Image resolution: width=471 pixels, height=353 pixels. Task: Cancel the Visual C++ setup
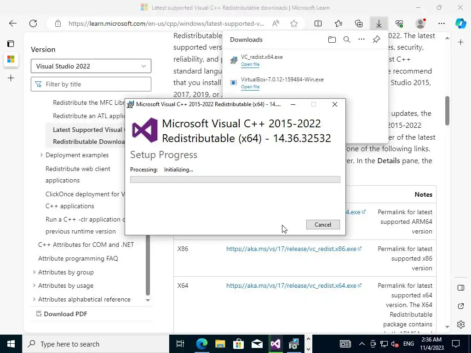pos(323,224)
